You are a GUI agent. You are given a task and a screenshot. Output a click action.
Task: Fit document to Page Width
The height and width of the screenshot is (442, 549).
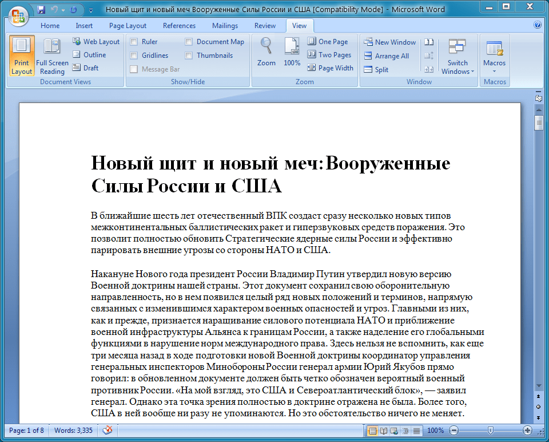[330, 68]
